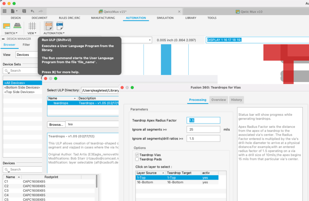Switch to the Filter tab in Design Manager
The width and height of the screenshot is (309, 201).
(26, 45)
